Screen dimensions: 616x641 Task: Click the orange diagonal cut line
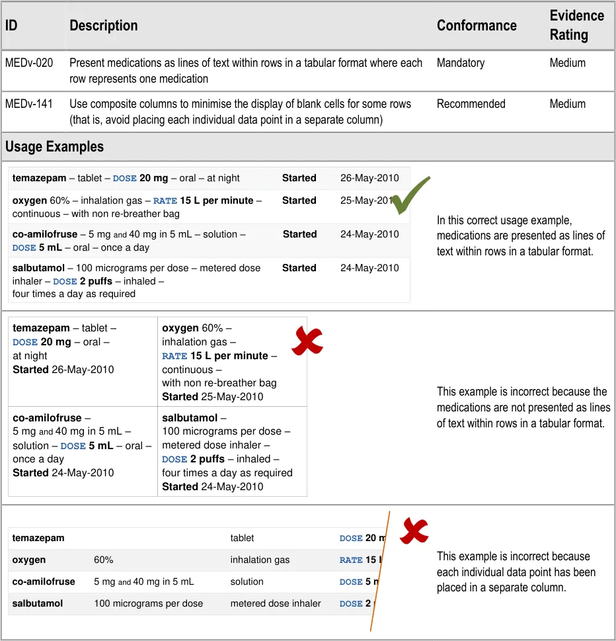(380, 572)
